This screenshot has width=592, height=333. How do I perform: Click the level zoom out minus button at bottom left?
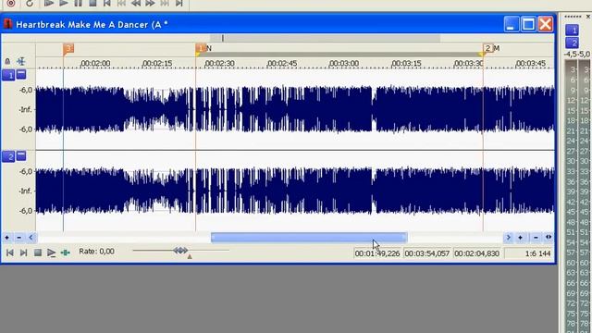(x=18, y=238)
